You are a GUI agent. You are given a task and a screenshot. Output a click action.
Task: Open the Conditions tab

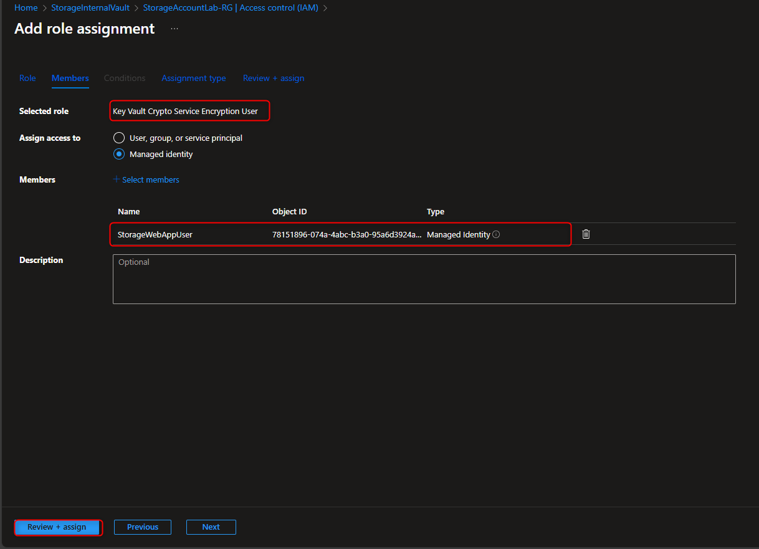pyautogui.click(x=125, y=78)
